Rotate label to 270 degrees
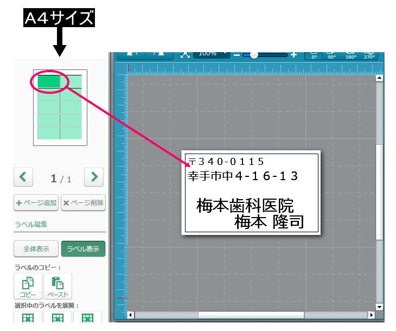The width and height of the screenshot is (396, 331). point(369,55)
